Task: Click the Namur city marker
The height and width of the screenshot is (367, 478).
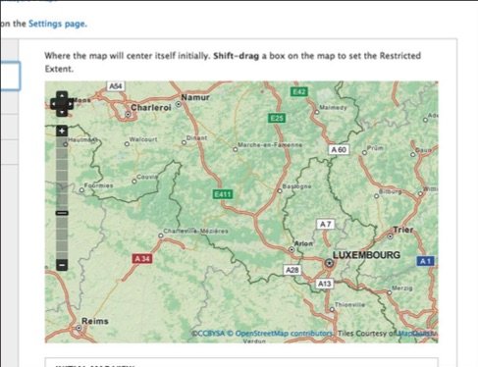Action: click(179, 104)
